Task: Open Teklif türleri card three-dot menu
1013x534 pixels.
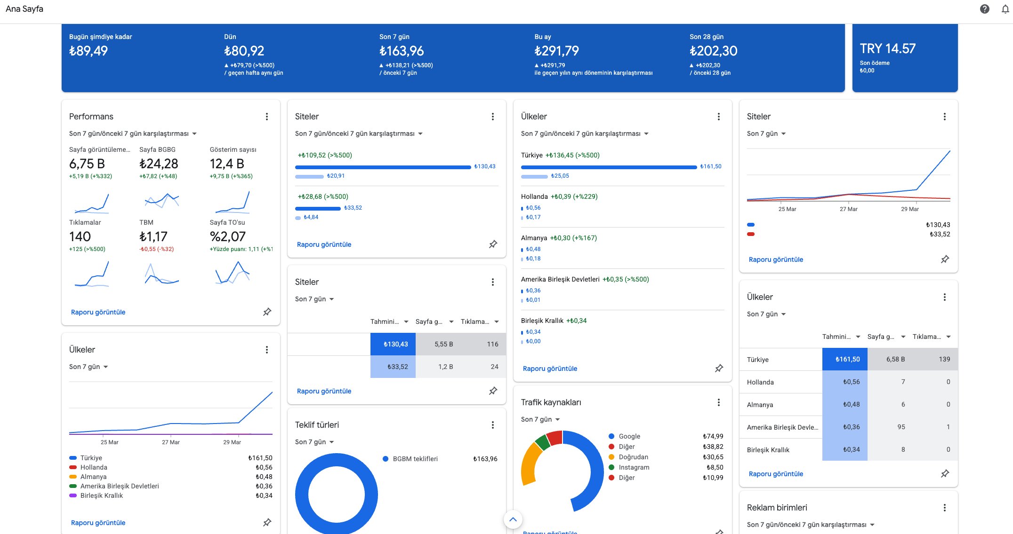Action: [x=493, y=425]
